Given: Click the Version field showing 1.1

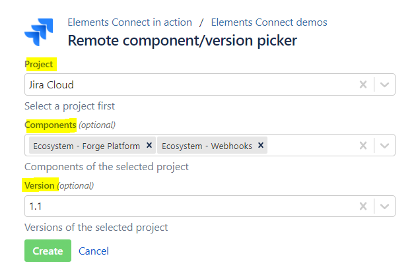Looking at the screenshot, I should (x=185, y=206).
